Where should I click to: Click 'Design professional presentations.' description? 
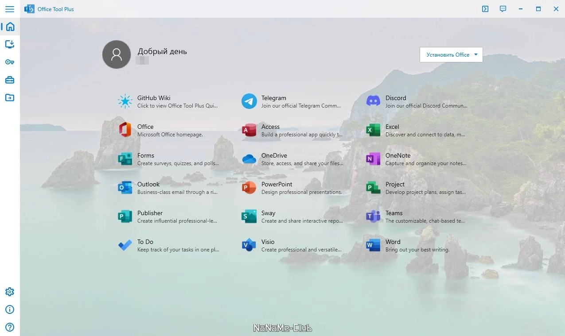tap(302, 192)
